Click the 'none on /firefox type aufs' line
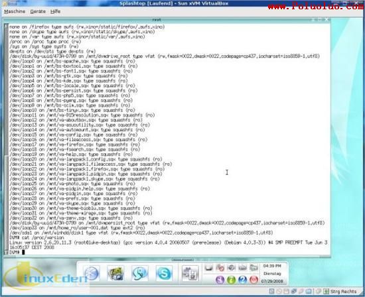 coord(87,27)
